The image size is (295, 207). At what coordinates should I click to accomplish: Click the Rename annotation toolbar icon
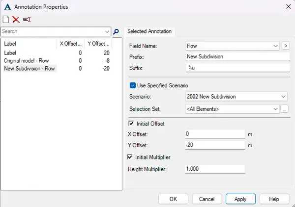click(27, 19)
